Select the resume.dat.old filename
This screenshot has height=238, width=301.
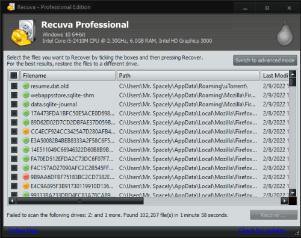(x=49, y=86)
